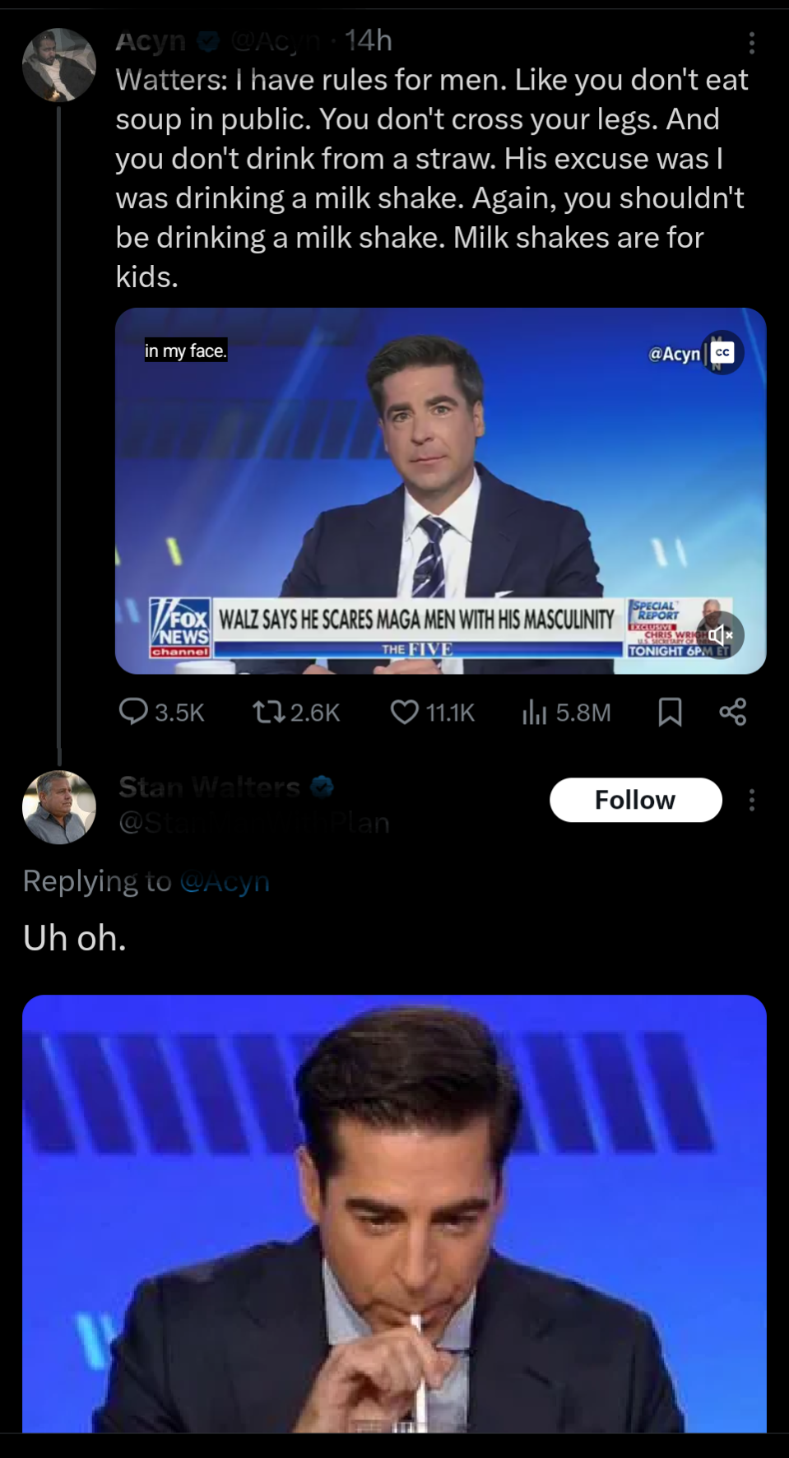
Task: Open Stan Walters' profile picture
Action: (59, 807)
